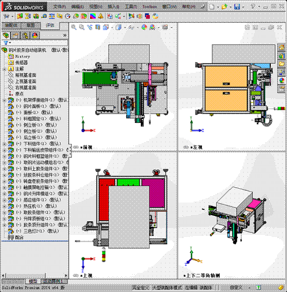Select the DisplayManager tab icon
287x292 pixels.
click(35, 35)
